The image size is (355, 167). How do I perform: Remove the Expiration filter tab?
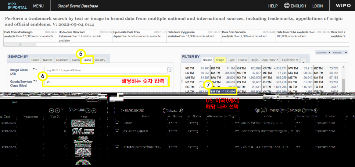point(297,60)
